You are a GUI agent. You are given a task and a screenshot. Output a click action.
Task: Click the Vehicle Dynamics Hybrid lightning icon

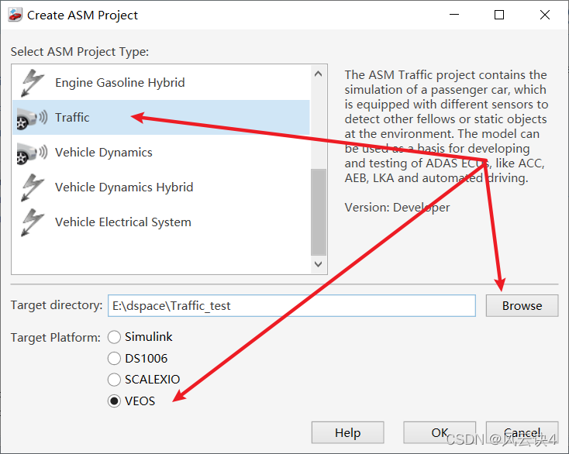(x=33, y=187)
